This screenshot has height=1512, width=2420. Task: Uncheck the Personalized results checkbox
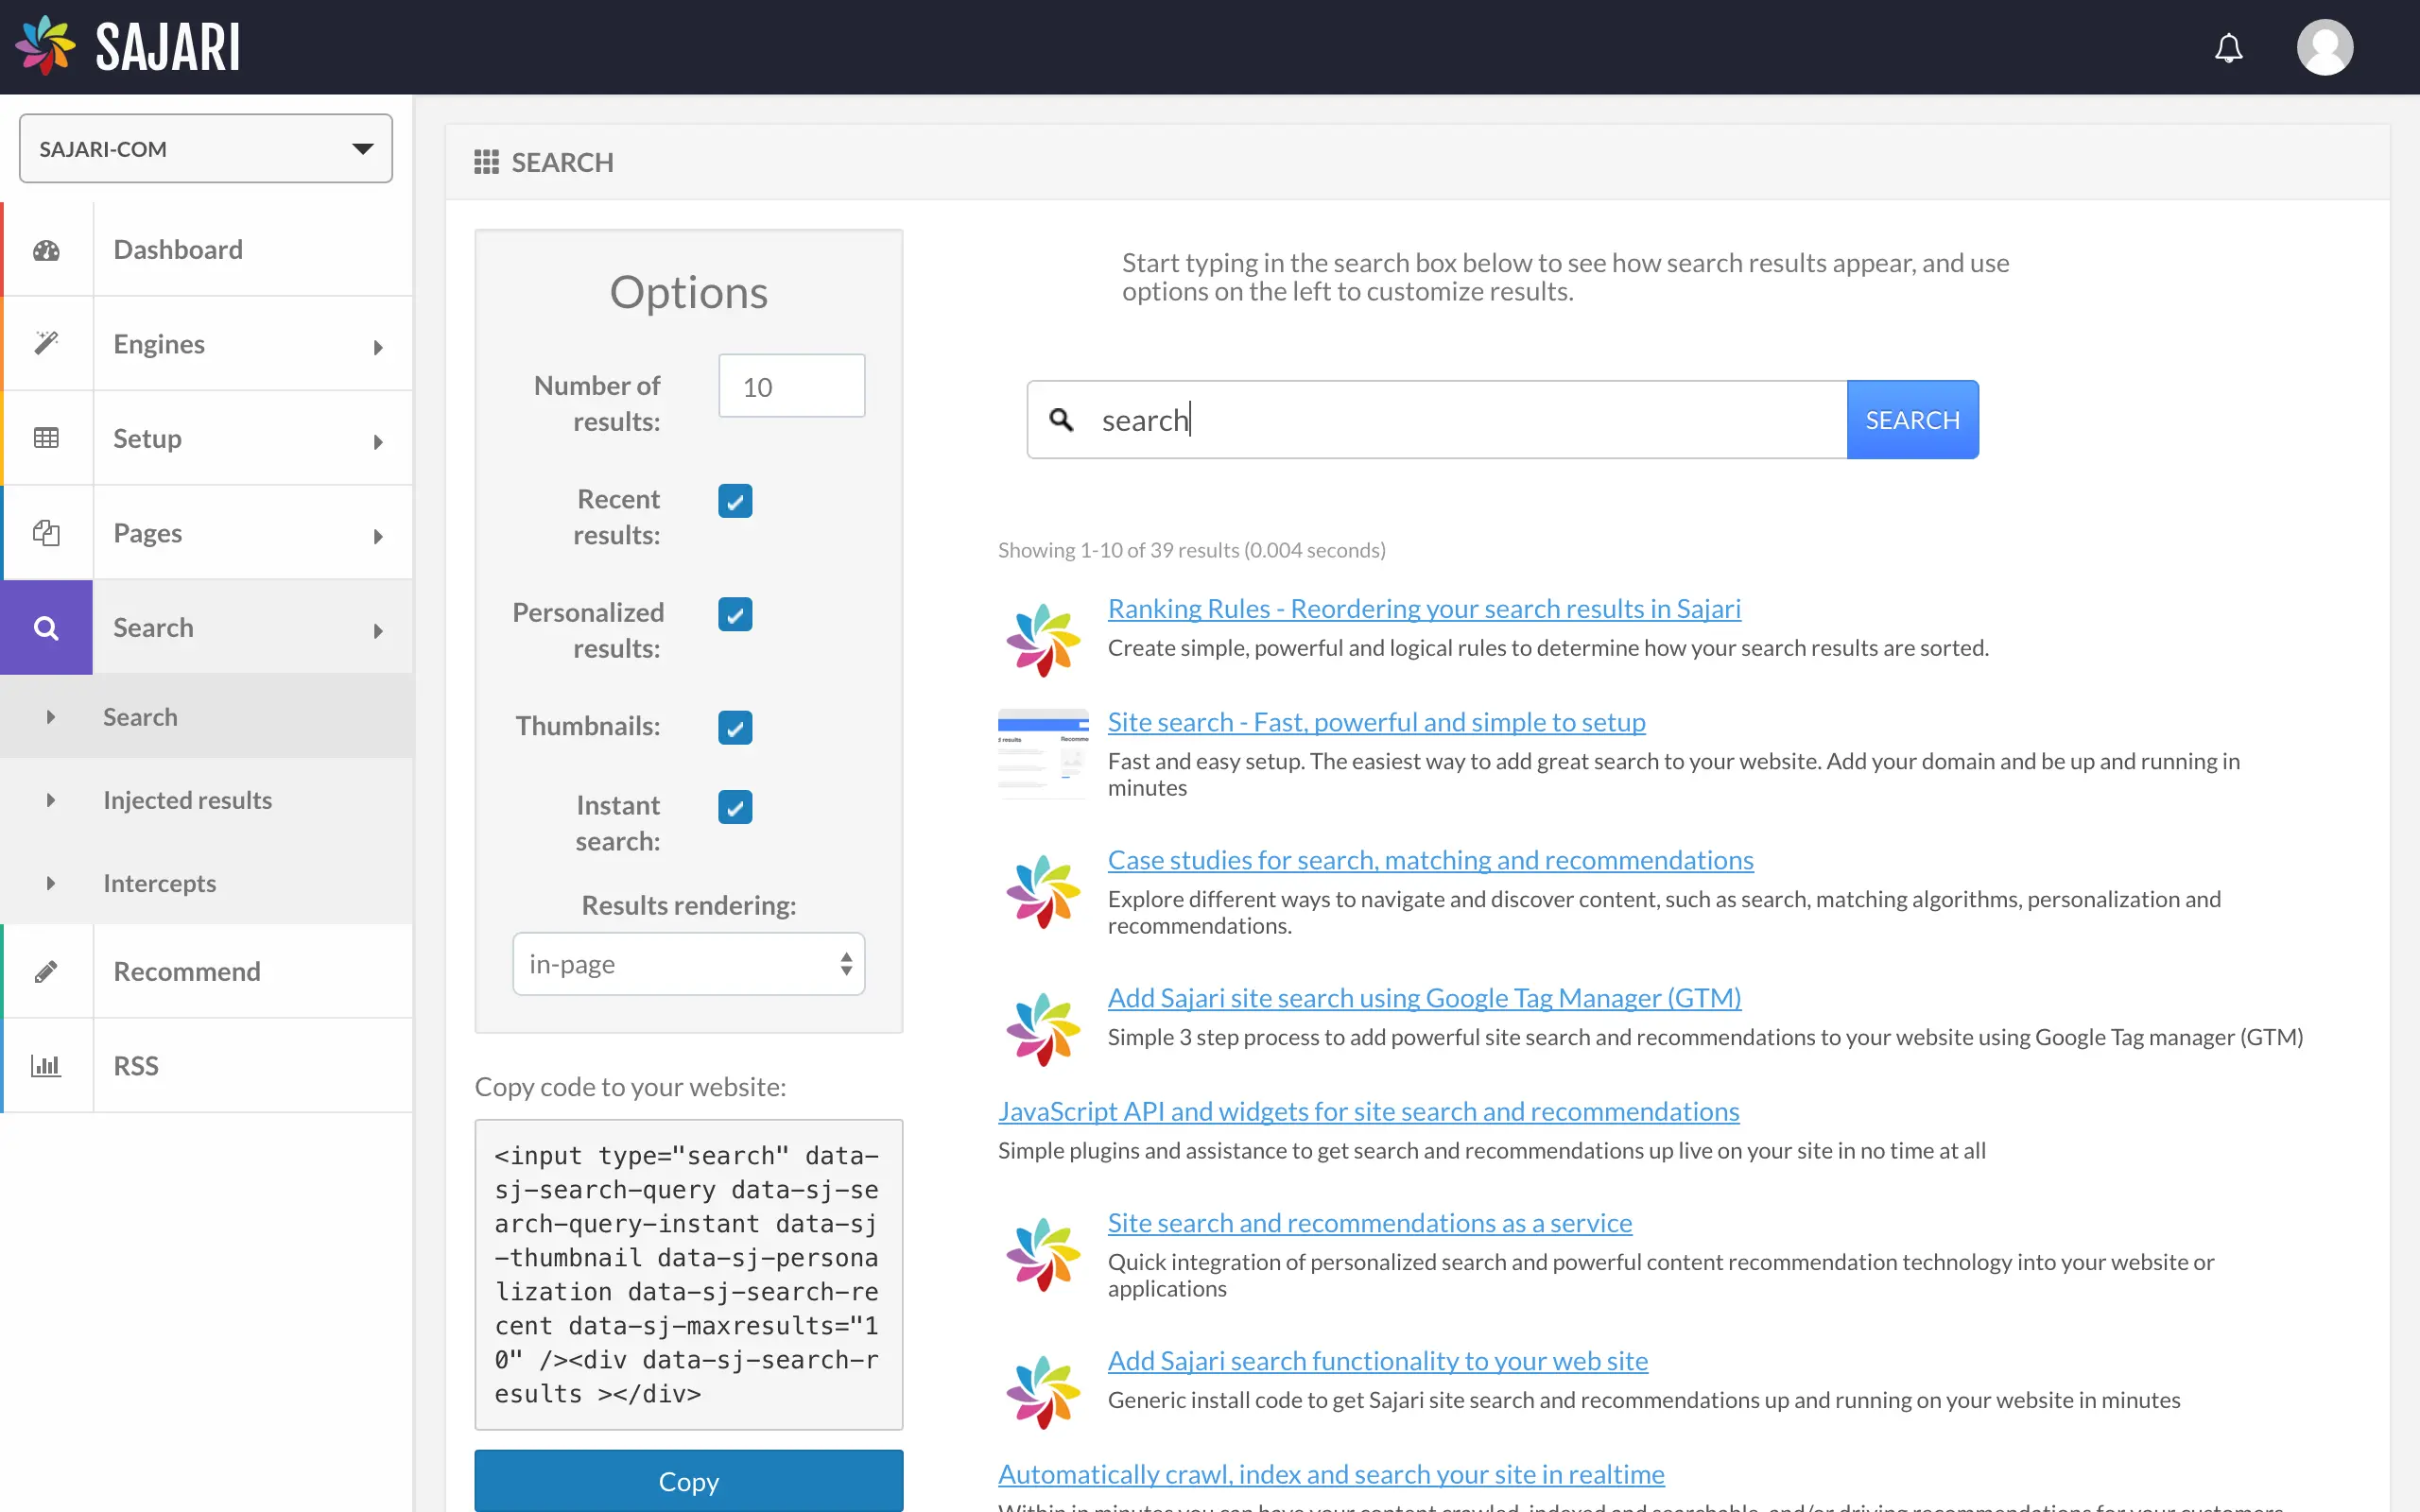(735, 614)
